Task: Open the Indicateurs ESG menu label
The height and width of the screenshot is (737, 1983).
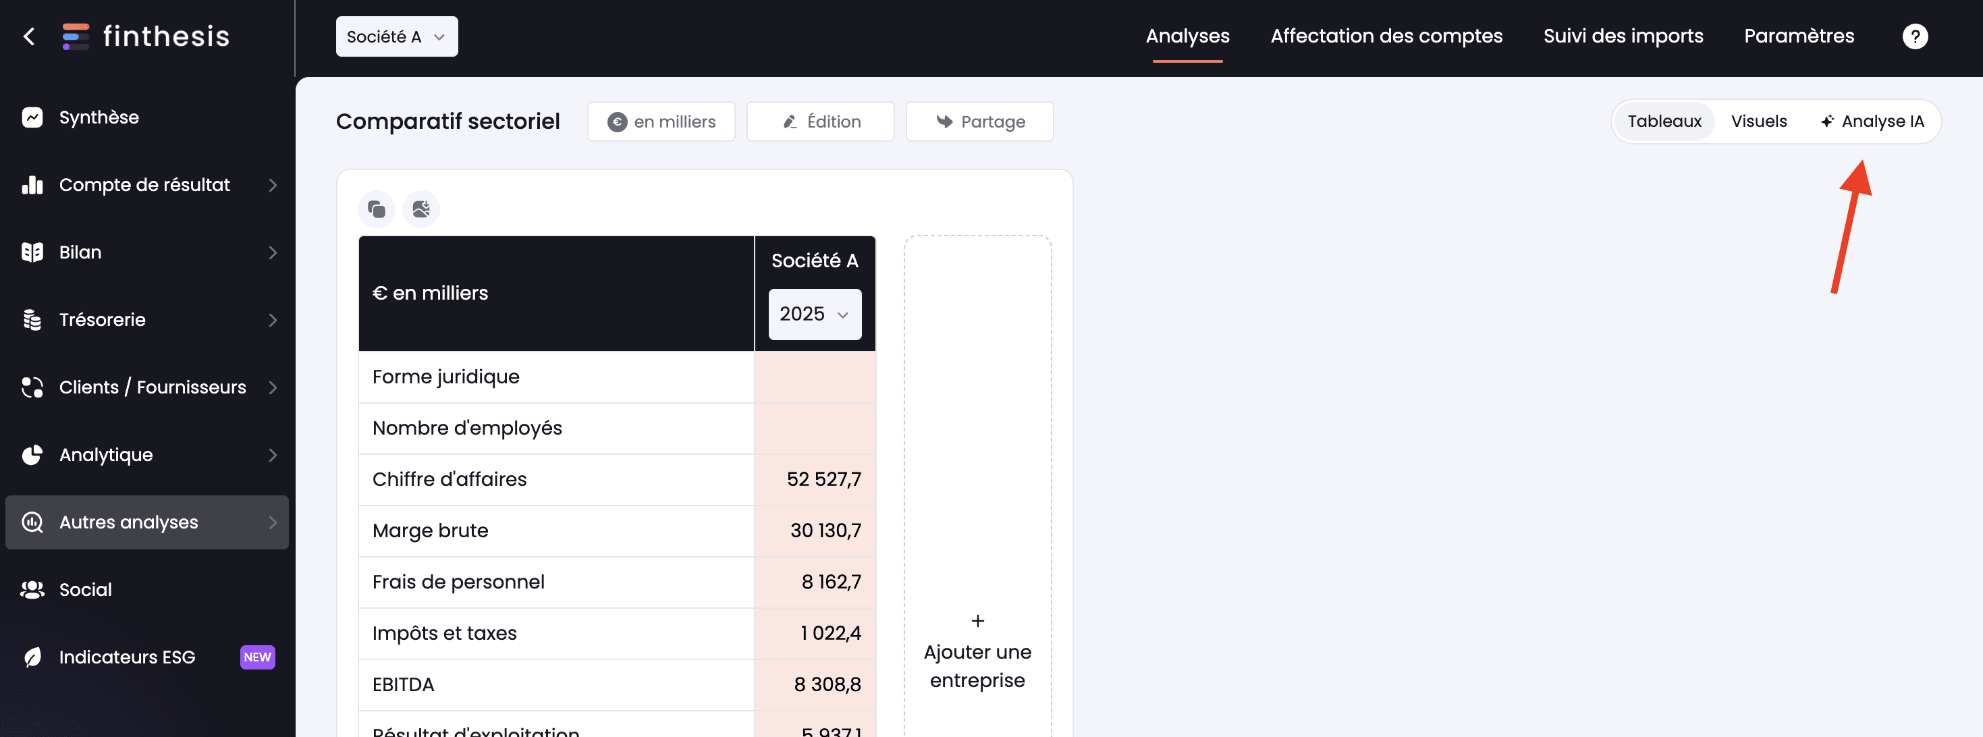Action: coord(127,657)
